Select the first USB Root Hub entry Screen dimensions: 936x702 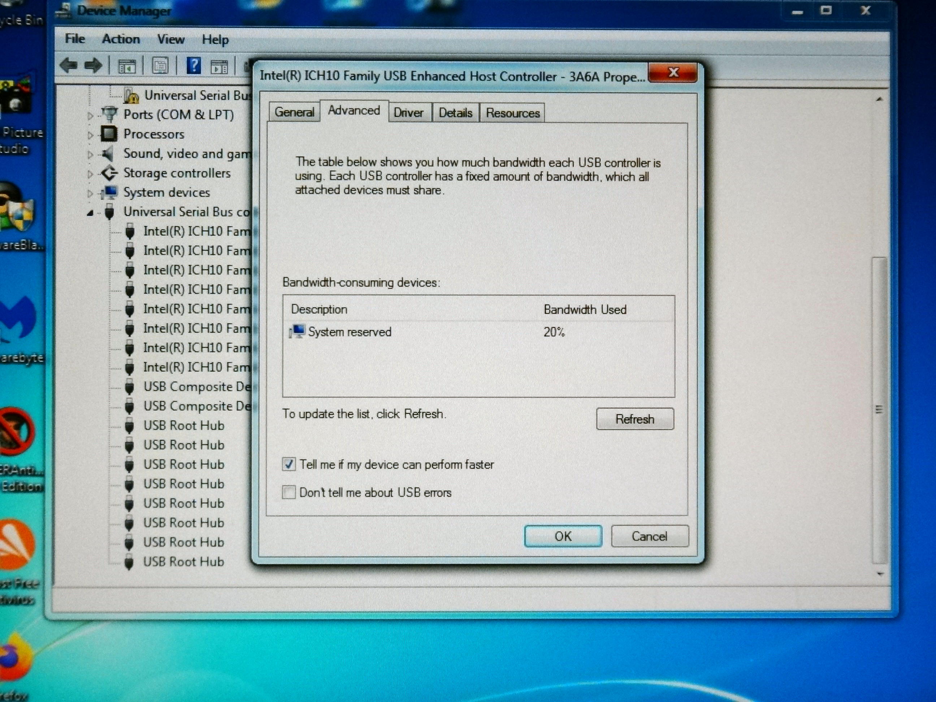tap(184, 425)
